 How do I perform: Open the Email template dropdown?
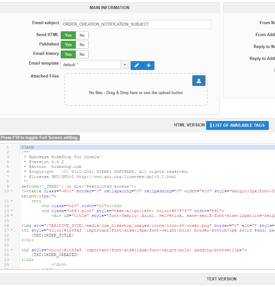125,65
